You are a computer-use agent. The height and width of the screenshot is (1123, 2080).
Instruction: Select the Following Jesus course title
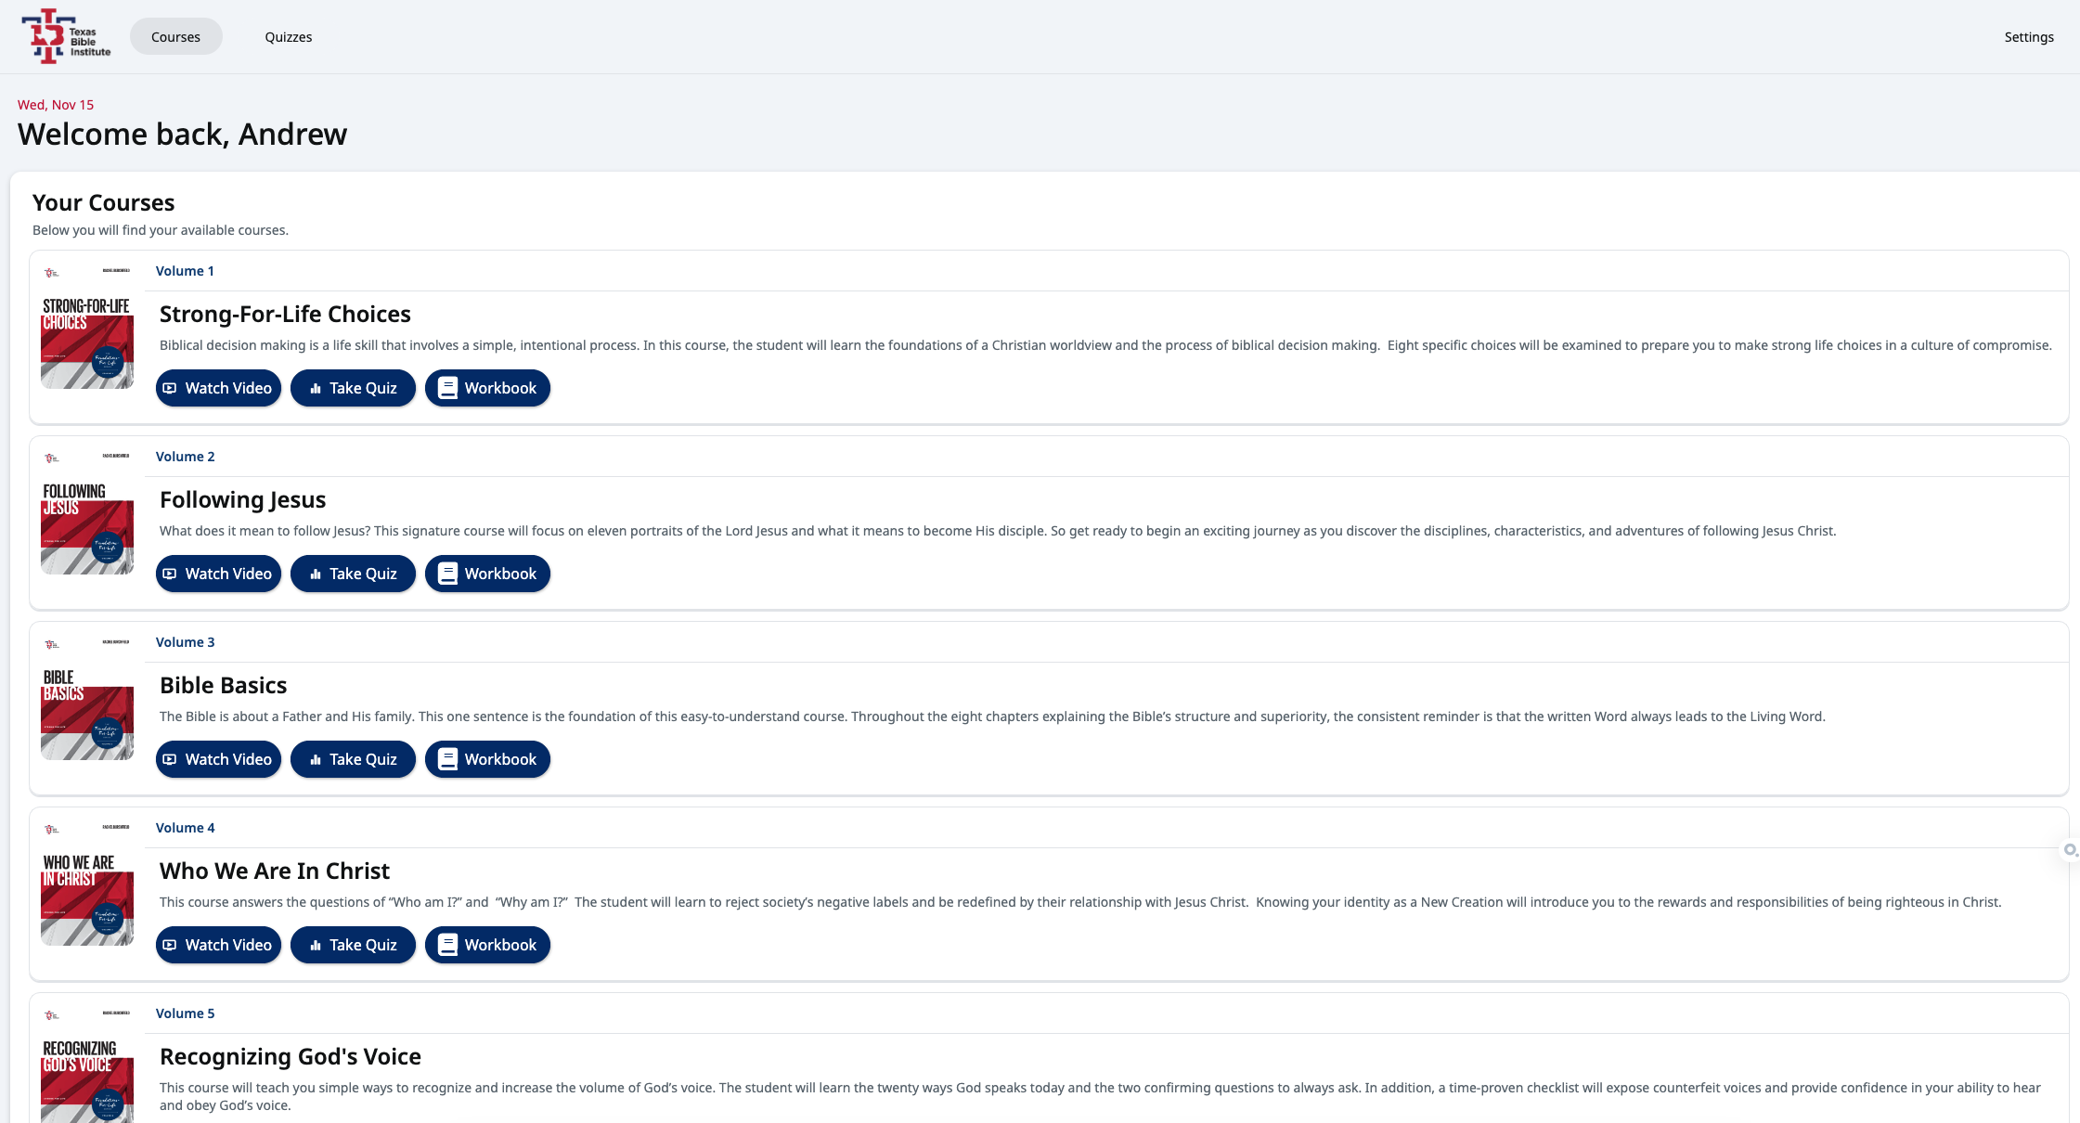[x=242, y=499]
